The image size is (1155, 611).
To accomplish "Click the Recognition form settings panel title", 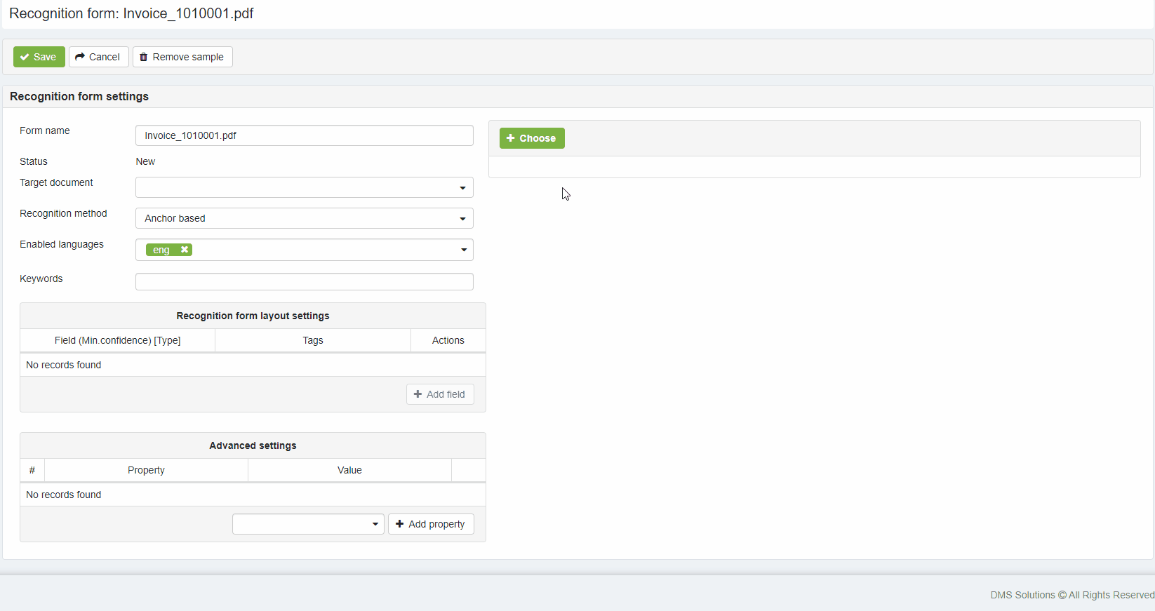I will click(79, 96).
